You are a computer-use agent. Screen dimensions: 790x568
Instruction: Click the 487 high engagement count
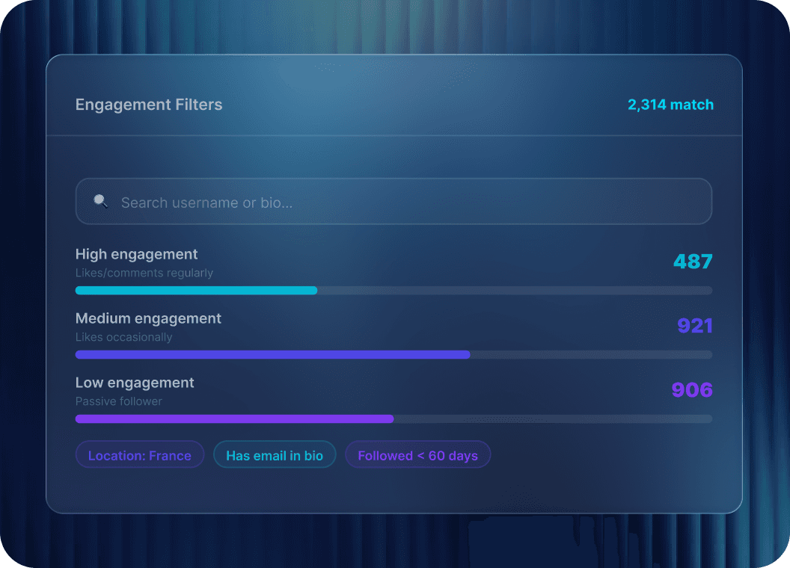[x=693, y=262]
